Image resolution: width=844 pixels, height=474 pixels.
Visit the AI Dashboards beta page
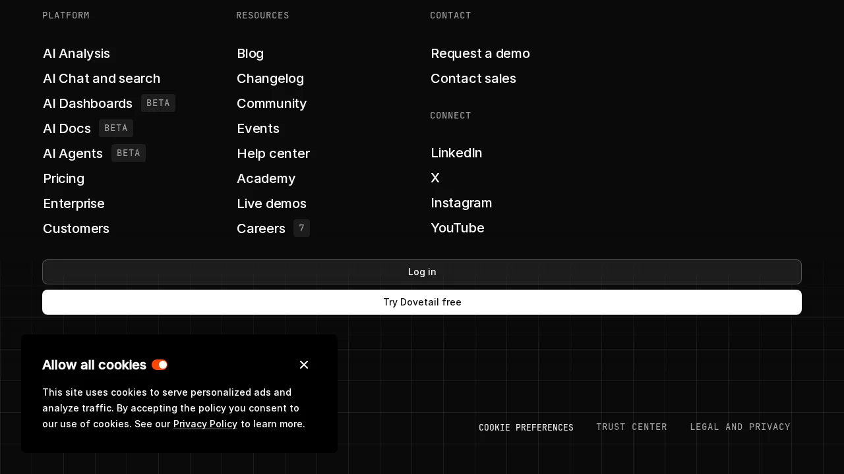click(x=88, y=103)
